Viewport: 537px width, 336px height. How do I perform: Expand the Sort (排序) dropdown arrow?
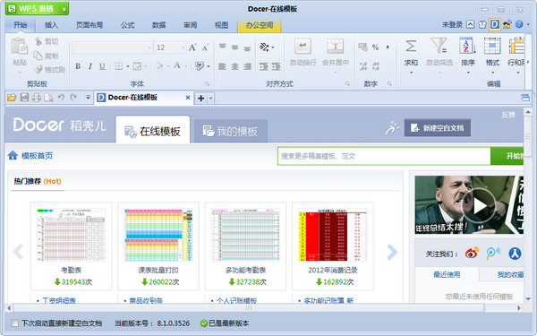pyautogui.click(x=468, y=73)
